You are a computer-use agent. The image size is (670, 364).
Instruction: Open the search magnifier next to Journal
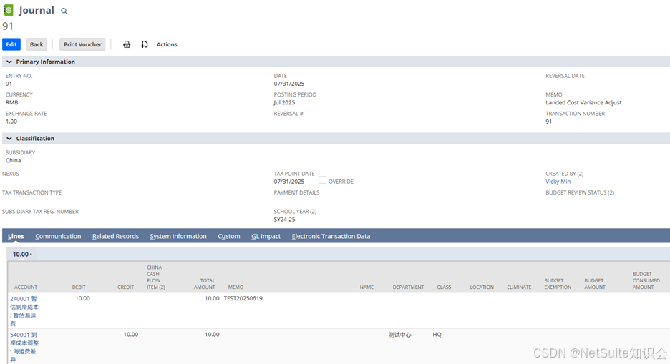click(64, 11)
